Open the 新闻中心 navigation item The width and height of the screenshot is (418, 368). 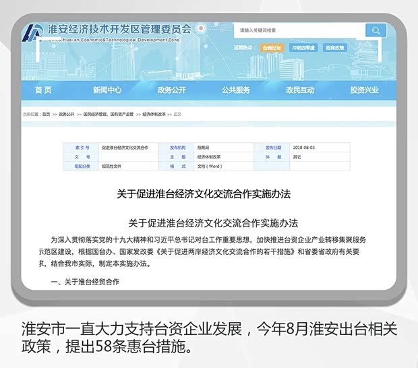(x=107, y=90)
